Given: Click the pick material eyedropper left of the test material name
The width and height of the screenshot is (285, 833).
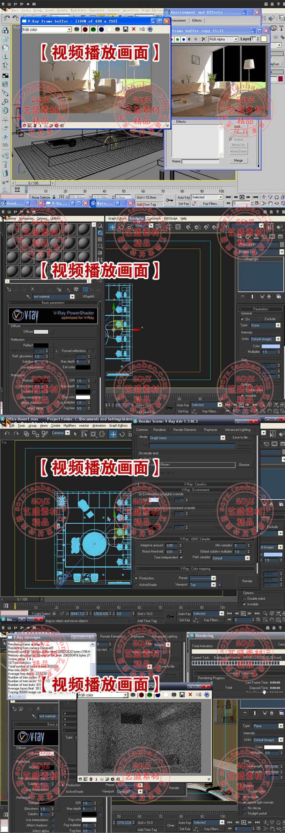Looking at the screenshot, I should [28, 297].
